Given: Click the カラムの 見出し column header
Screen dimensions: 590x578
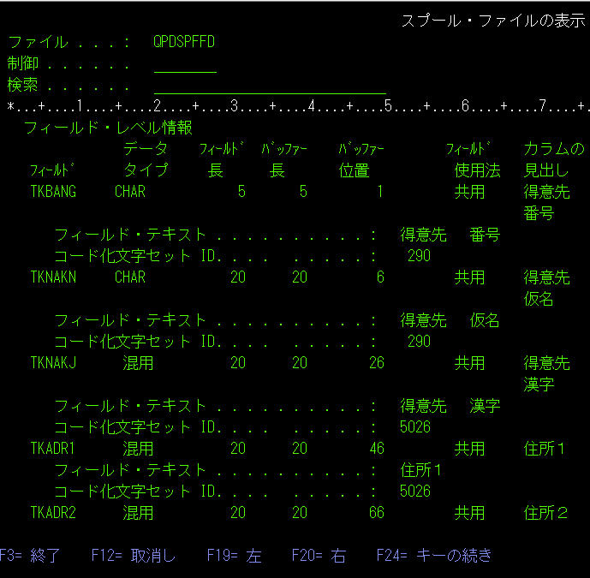Looking at the screenshot, I should point(554,160).
